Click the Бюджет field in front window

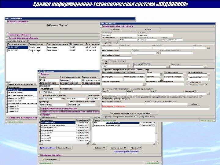click(172, 40)
